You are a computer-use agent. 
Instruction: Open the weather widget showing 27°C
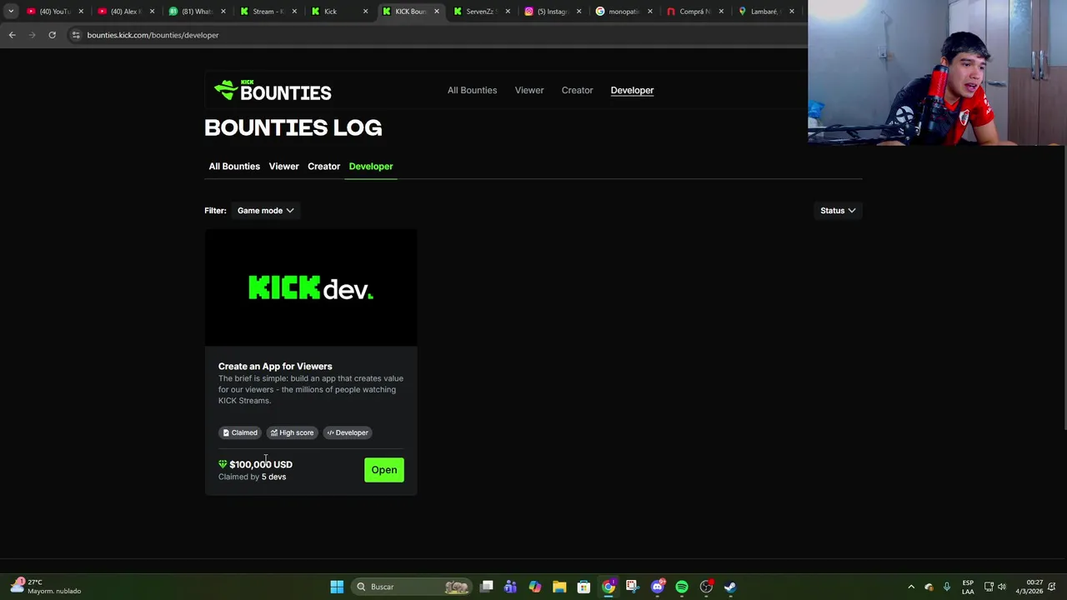click(x=46, y=587)
